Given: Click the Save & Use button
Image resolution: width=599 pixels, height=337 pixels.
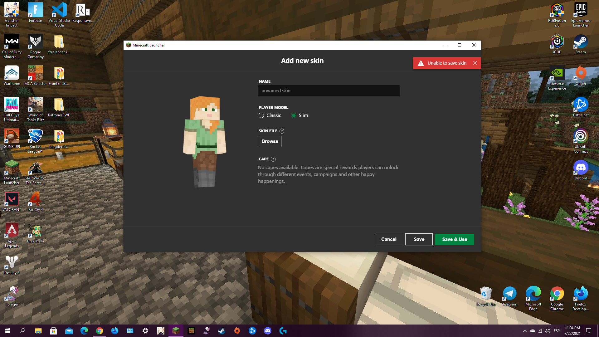Looking at the screenshot, I should pyautogui.click(x=454, y=239).
